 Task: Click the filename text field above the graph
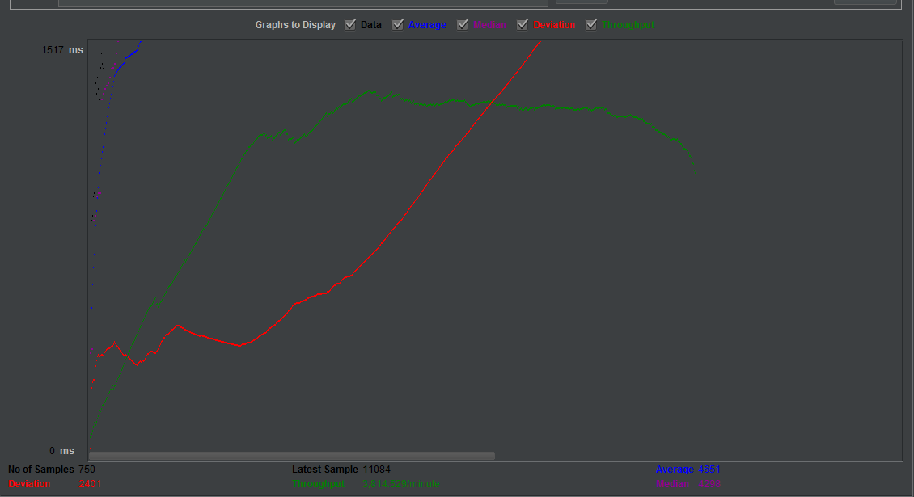click(303, 2)
